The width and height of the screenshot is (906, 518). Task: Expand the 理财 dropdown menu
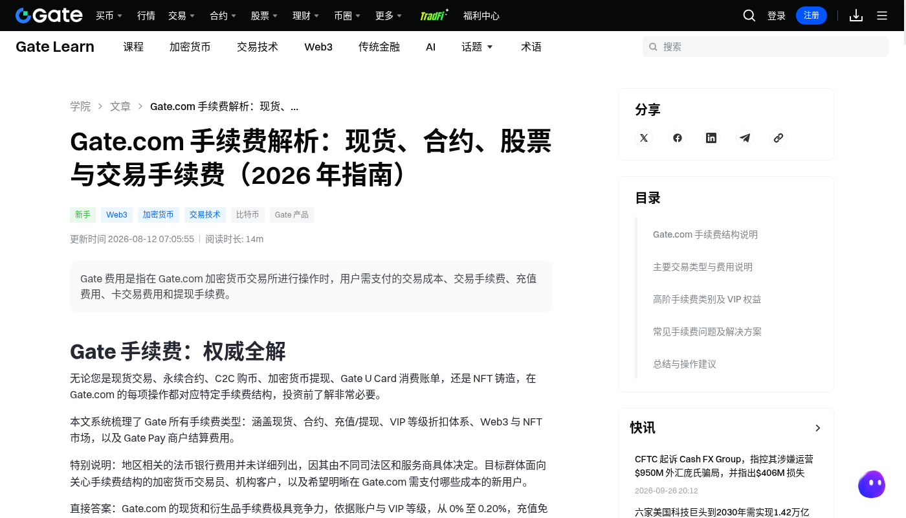point(306,16)
